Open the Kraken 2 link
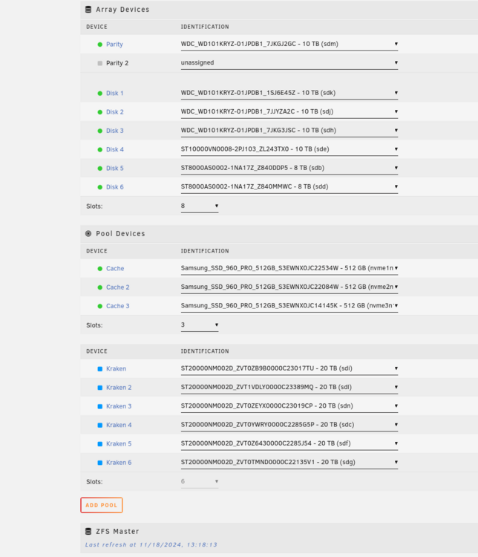Image resolution: width=478 pixels, height=557 pixels. pyautogui.click(x=119, y=388)
